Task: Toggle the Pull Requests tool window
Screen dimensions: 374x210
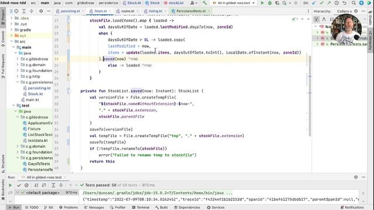Action: 3,66
